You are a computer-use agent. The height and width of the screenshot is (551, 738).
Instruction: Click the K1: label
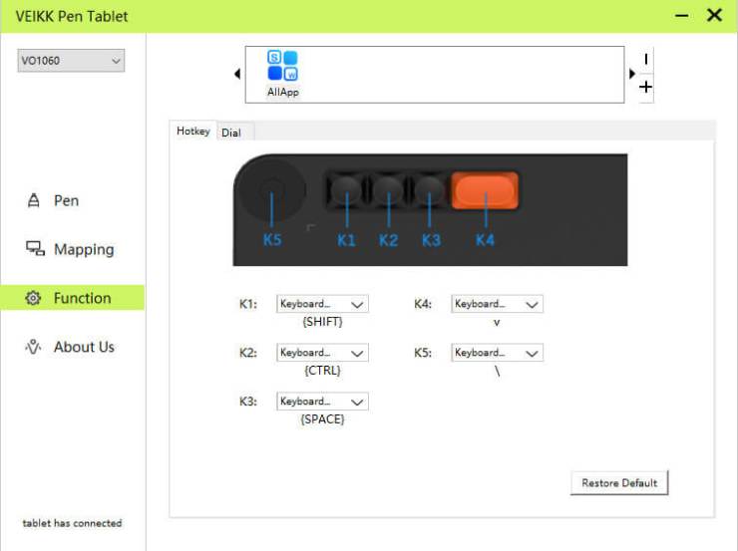tap(248, 304)
